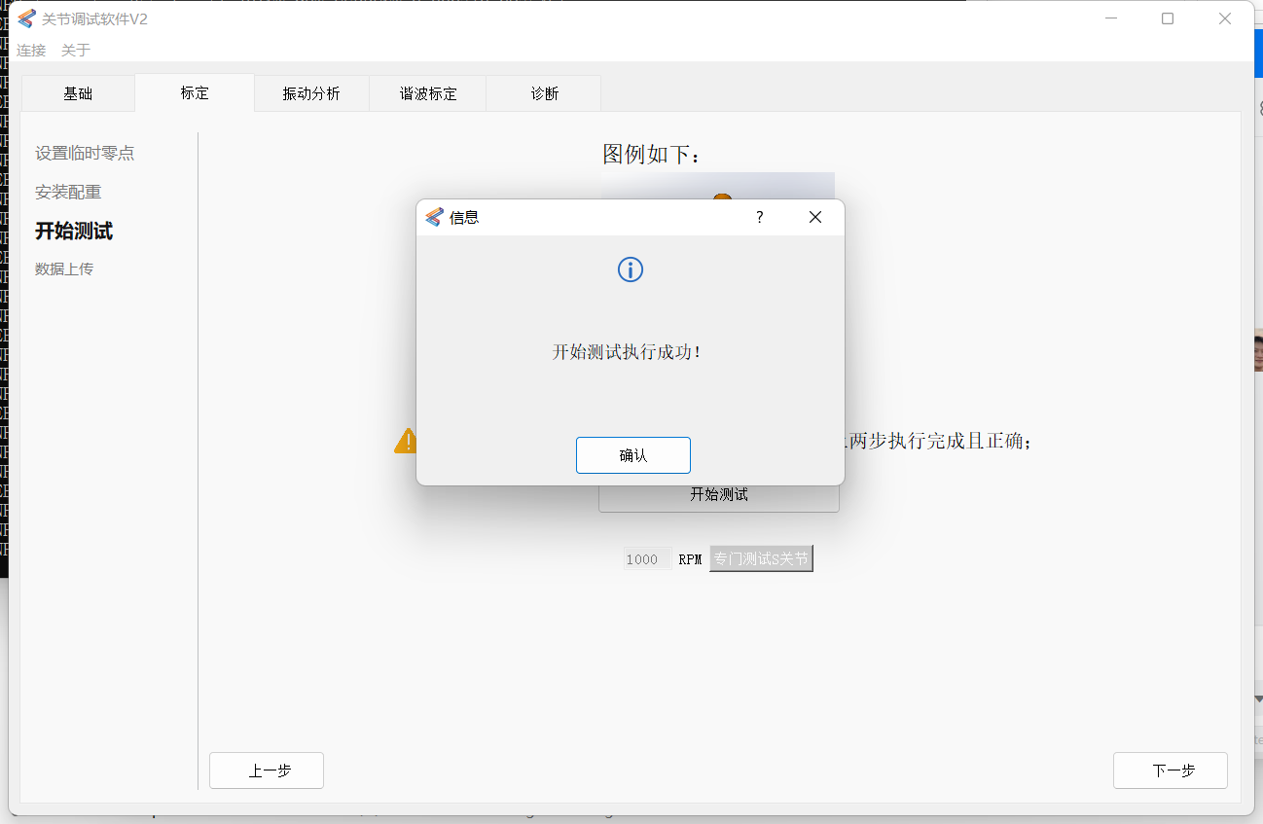Open the 谐波标定 tab
Screen dimensions: 1263x824
click(428, 93)
